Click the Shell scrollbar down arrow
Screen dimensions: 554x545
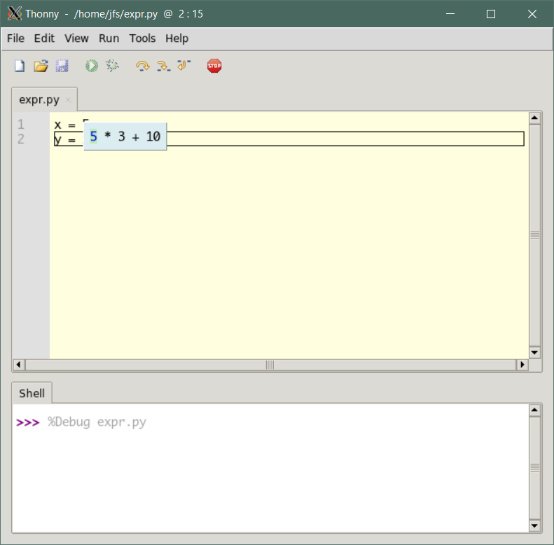point(535,525)
